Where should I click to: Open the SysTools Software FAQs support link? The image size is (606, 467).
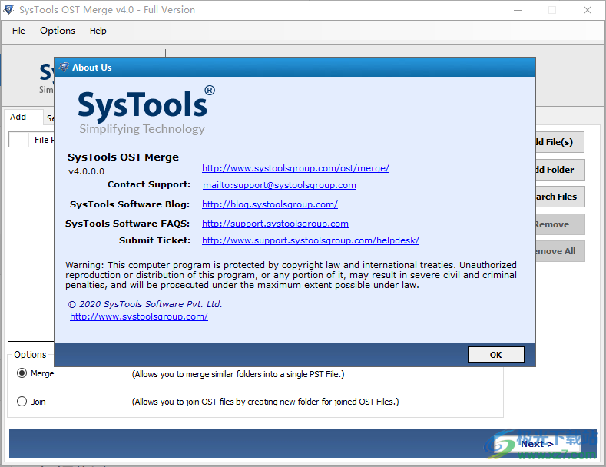coord(275,224)
